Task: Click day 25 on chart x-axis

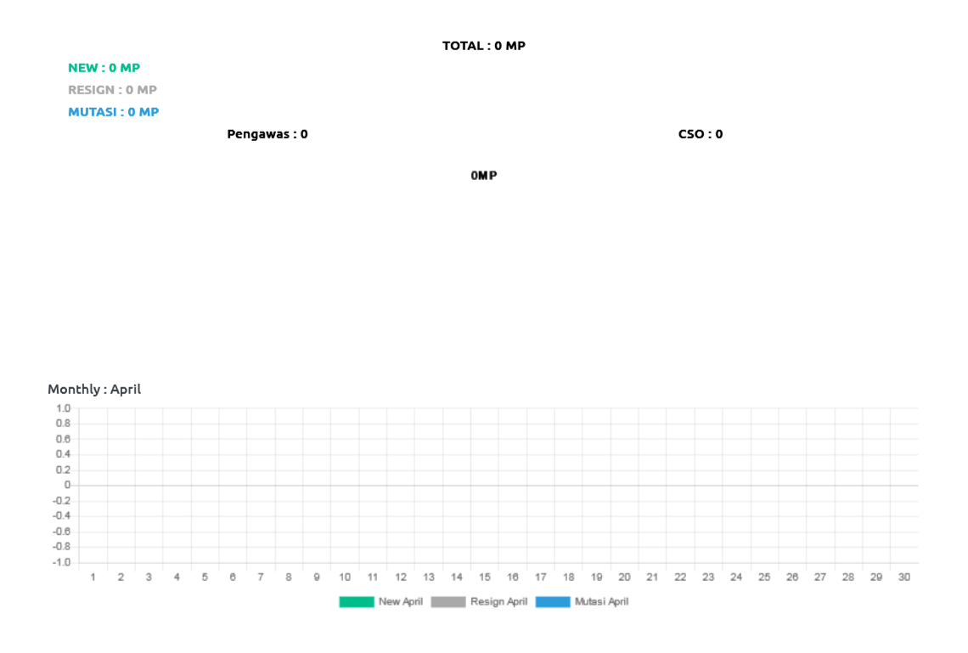Action: 764,577
